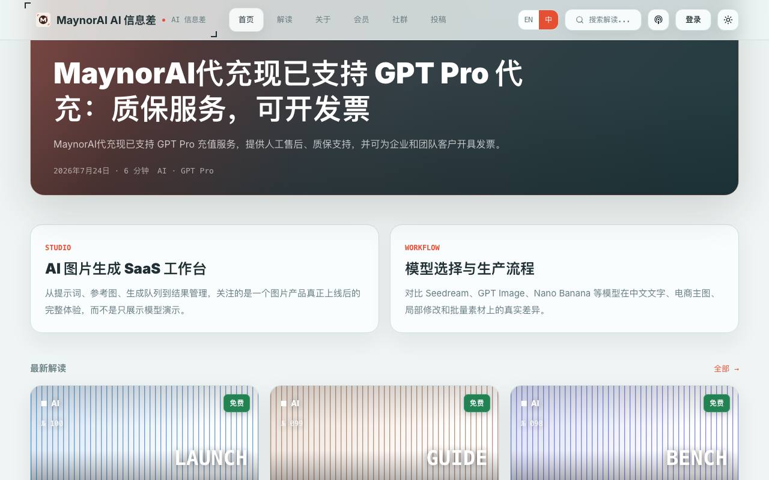Viewport: 769px width, 480px height.
Task: Click the description starting 从提示词、参考图
Action: (x=203, y=302)
